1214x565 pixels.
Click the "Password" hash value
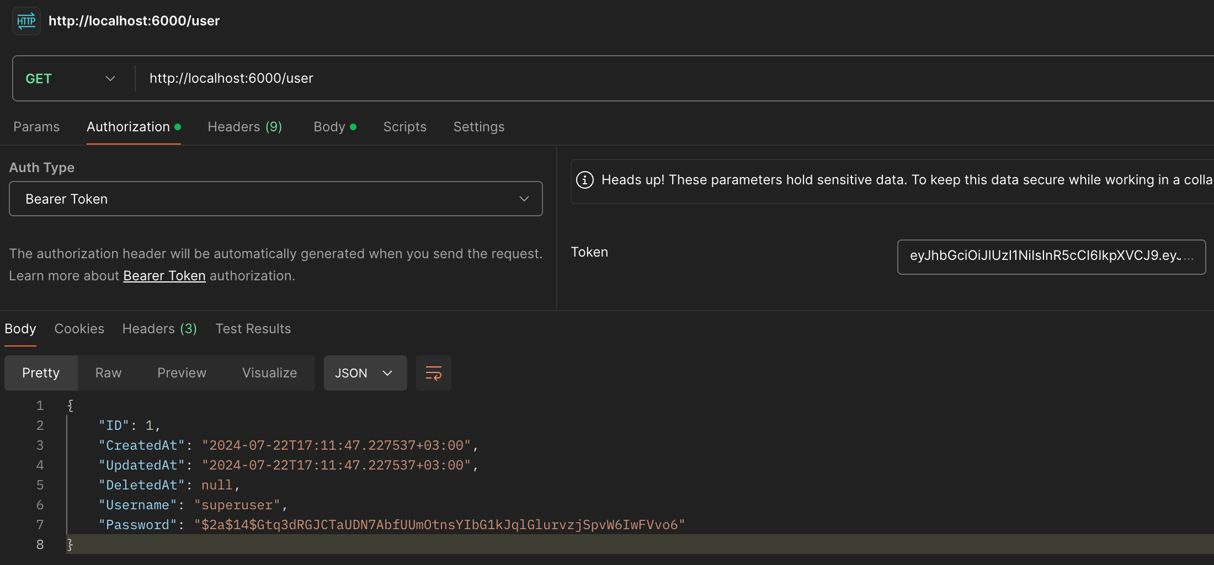pos(439,525)
